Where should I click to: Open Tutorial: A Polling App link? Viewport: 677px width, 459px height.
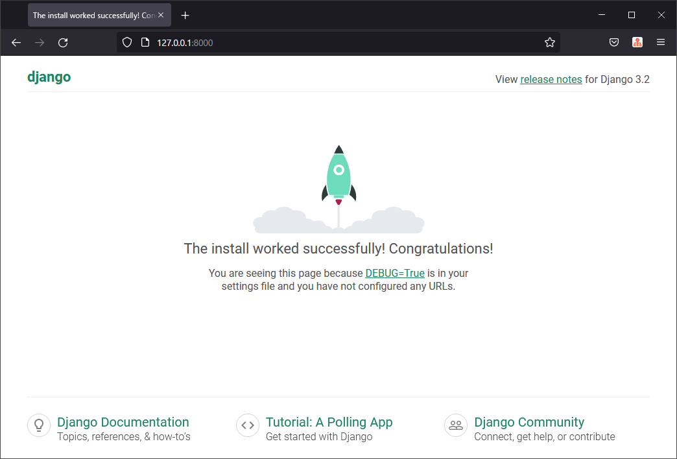(x=329, y=422)
